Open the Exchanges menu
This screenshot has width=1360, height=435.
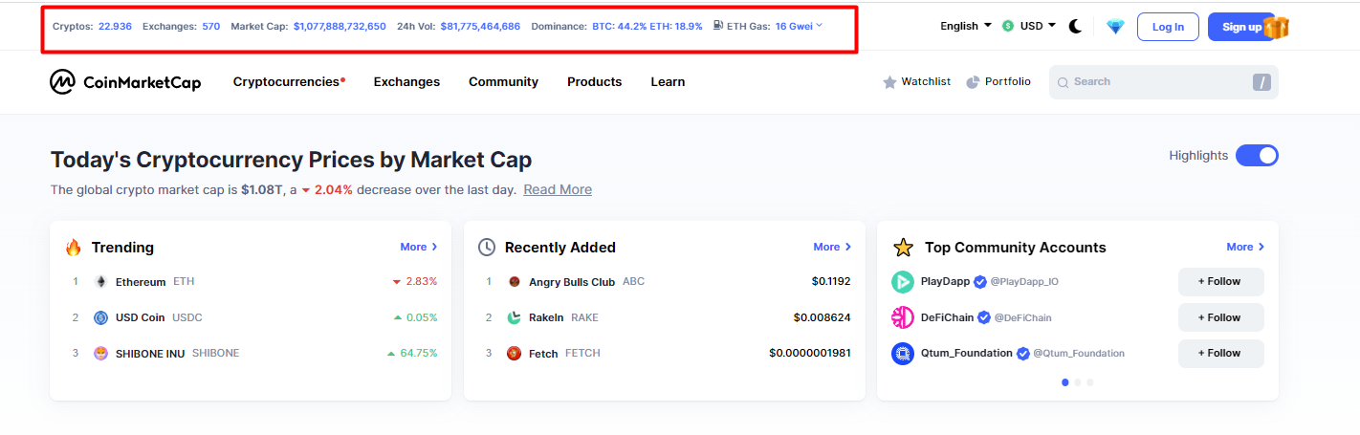(406, 82)
